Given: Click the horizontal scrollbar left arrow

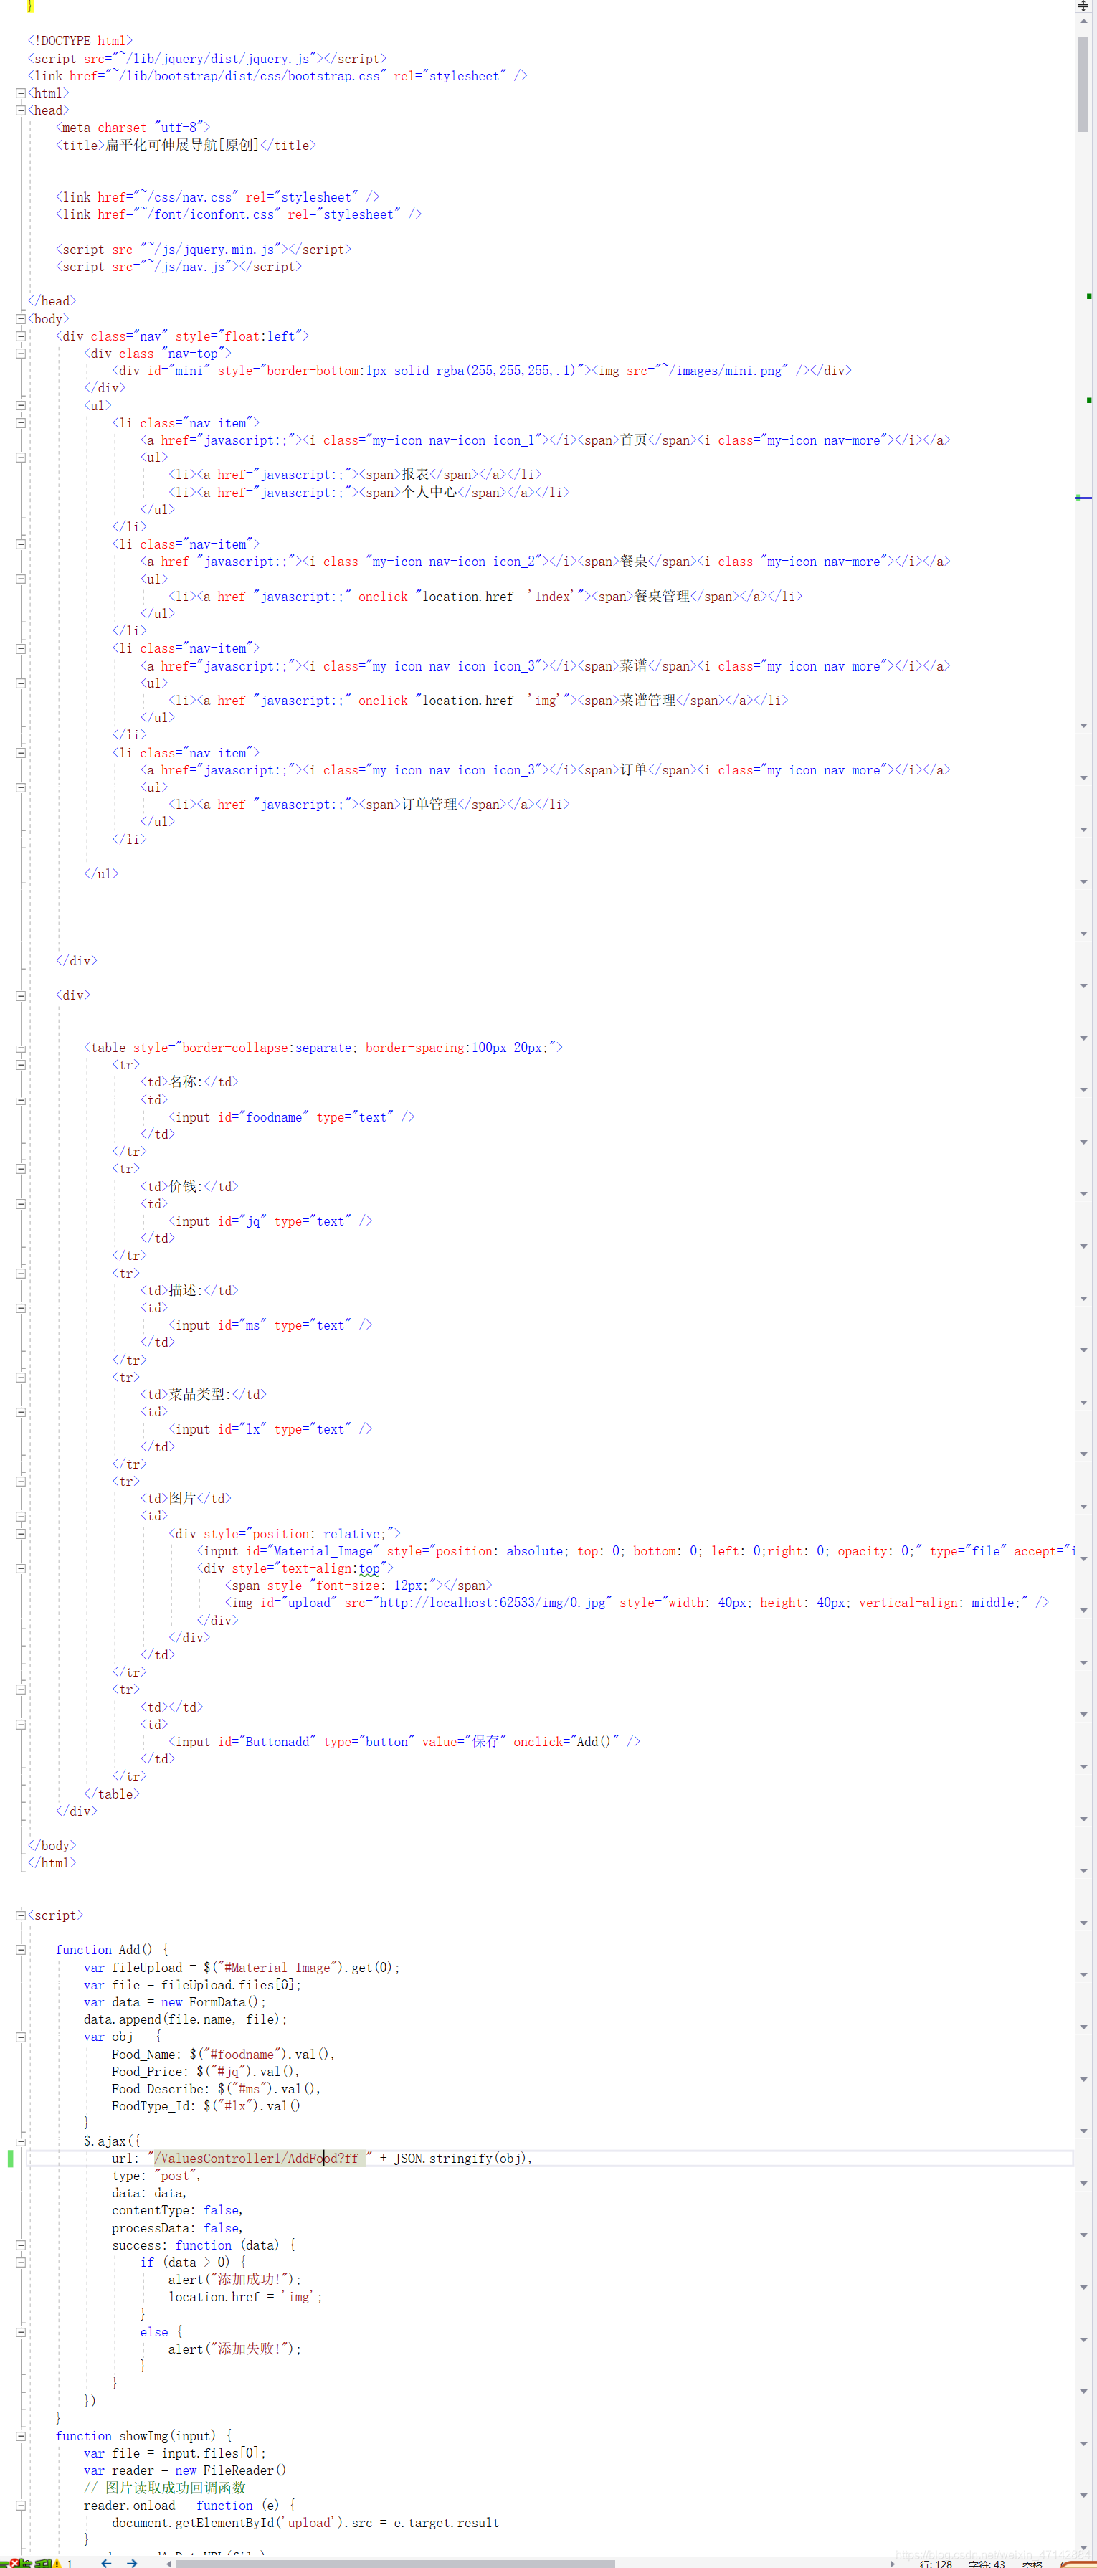Looking at the screenshot, I should [x=168, y=2563].
